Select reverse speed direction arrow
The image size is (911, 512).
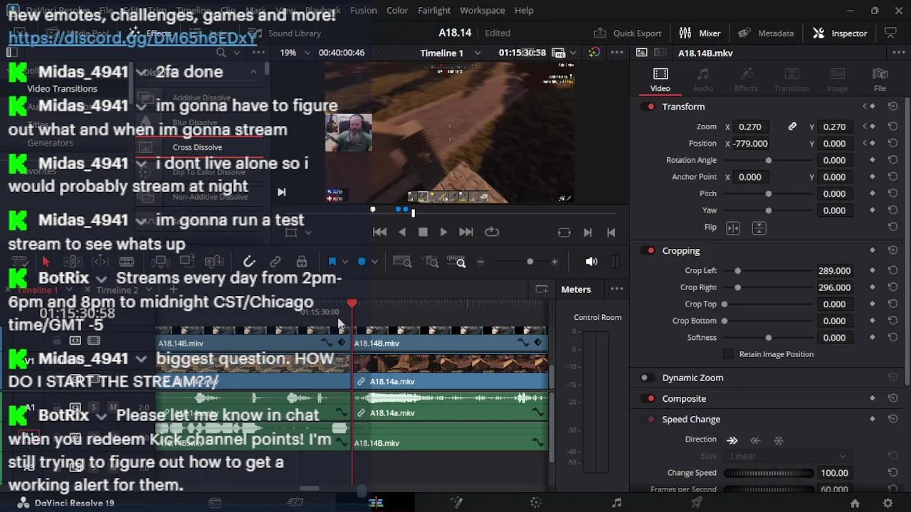[x=756, y=440]
